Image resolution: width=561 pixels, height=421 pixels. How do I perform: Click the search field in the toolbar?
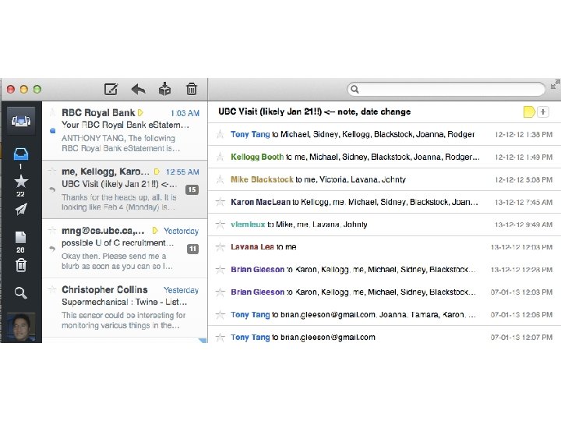pos(446,89)
